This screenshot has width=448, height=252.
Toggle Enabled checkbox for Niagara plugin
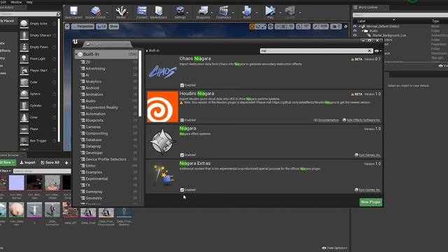point(182,155)
